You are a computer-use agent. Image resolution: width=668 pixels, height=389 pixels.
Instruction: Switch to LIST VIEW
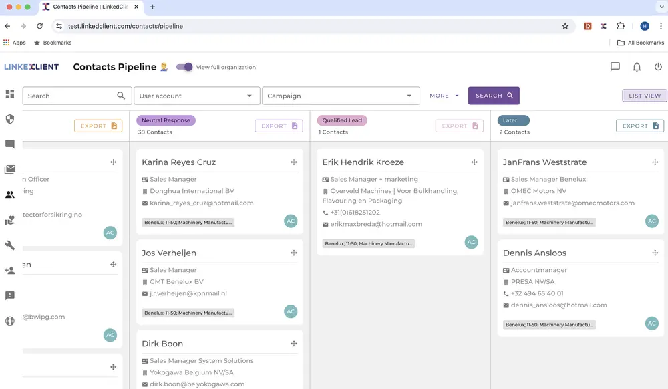tap(645, 96)
